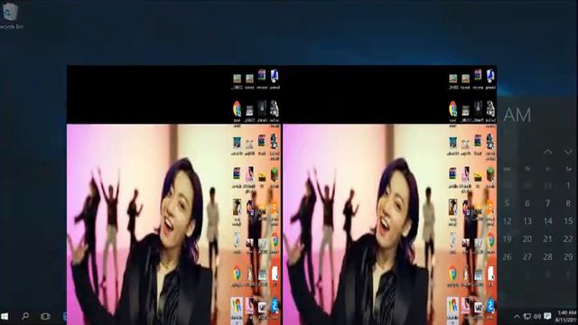
Task: Select date 14 in the calendar
Action: tap(548, 220)
